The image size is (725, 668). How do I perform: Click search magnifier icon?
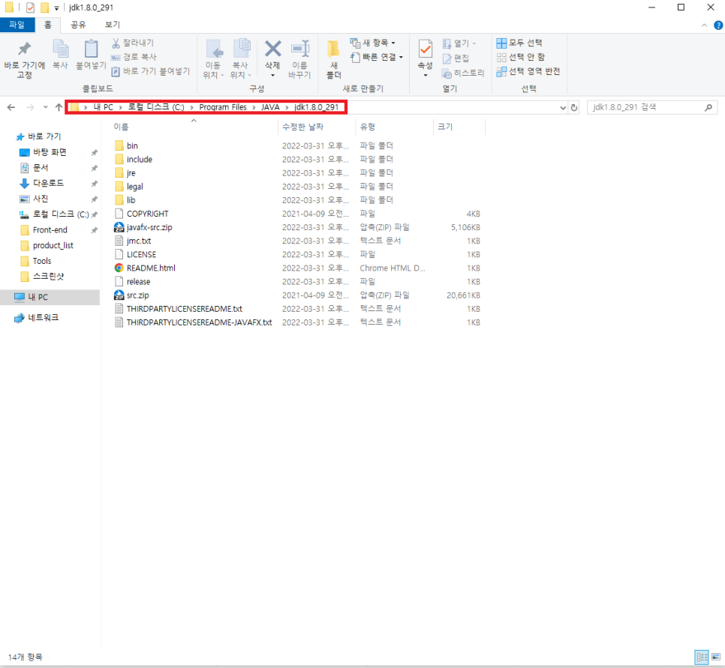(708, 108)
